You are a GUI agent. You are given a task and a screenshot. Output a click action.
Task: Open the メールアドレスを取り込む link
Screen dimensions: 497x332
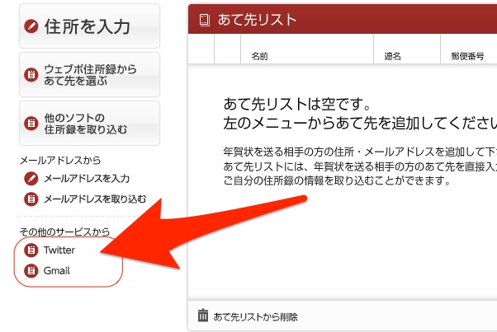point(95,199)
